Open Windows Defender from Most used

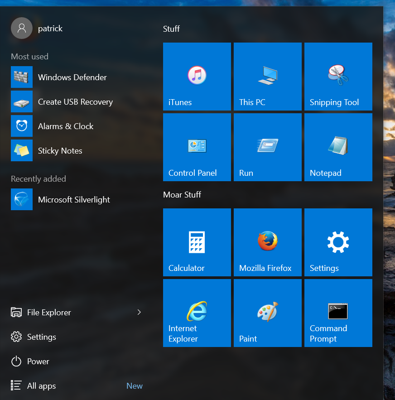(77, 77)
